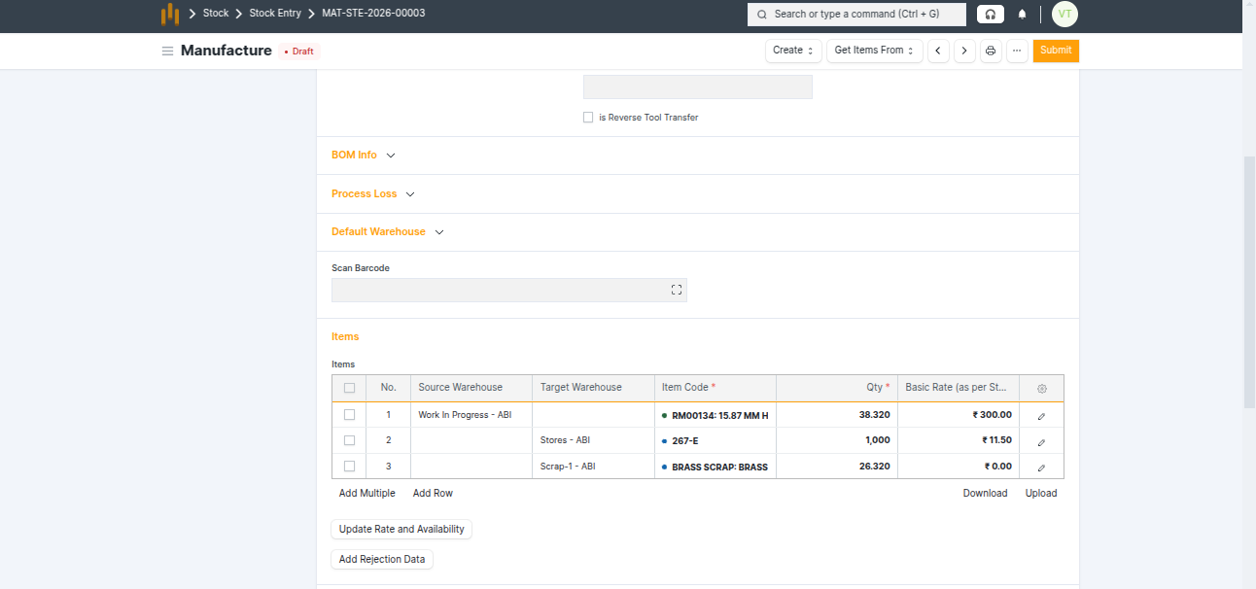Screen dimensions: 1256x589
Task: Toggle the sidebar hamburger menu
Action: pyautogui.click(x=167, y=52)
